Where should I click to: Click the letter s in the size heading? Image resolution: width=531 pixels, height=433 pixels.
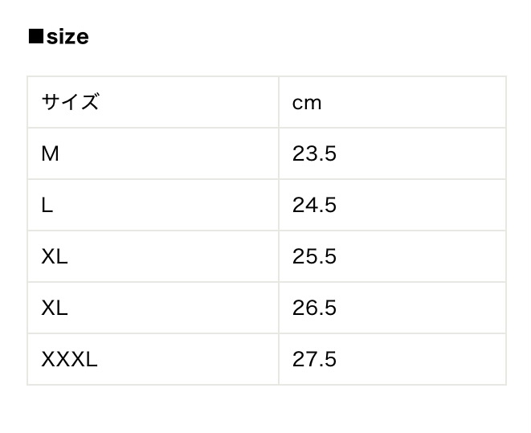pos(52,38)
